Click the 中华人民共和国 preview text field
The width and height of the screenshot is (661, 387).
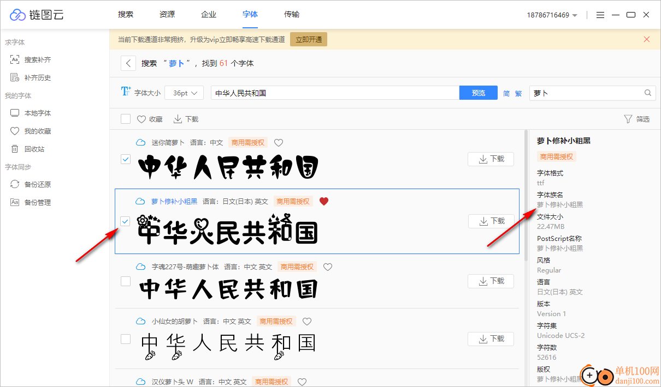tap(333, 93)
